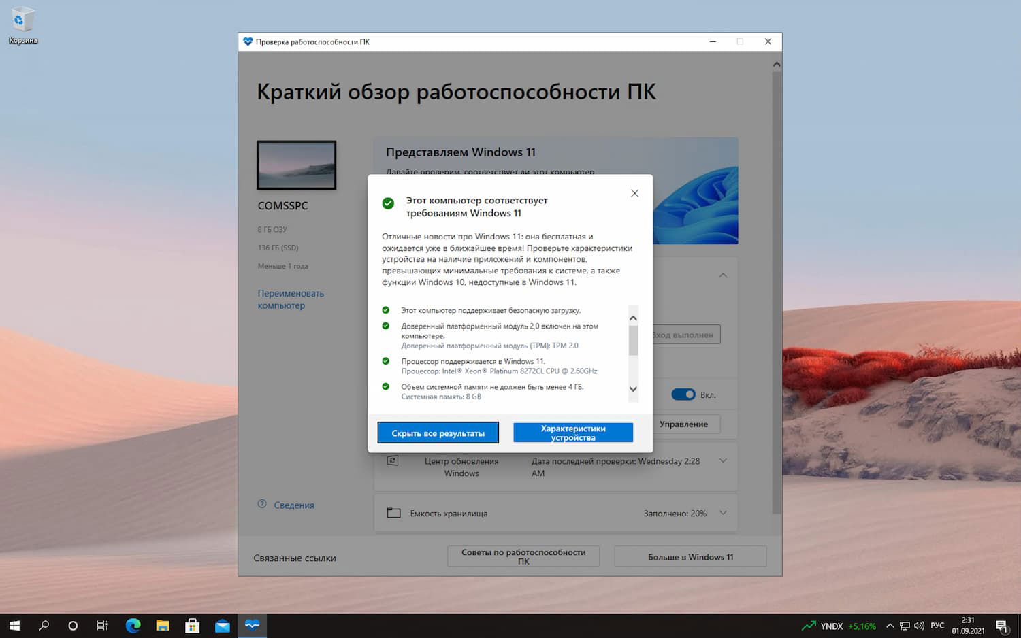1021x638 pixels.
Task: Open the Recycle Bin desktop icon
Action: click(x=22, y=26)
